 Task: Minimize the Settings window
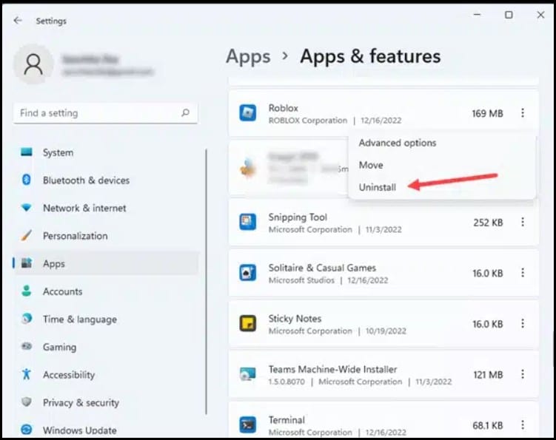pyautogui.click(x=477, y=15)
